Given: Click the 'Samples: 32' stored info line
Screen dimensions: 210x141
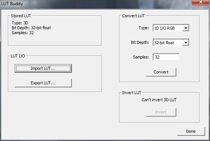Looking at the screenshot, I should point(22,33).
